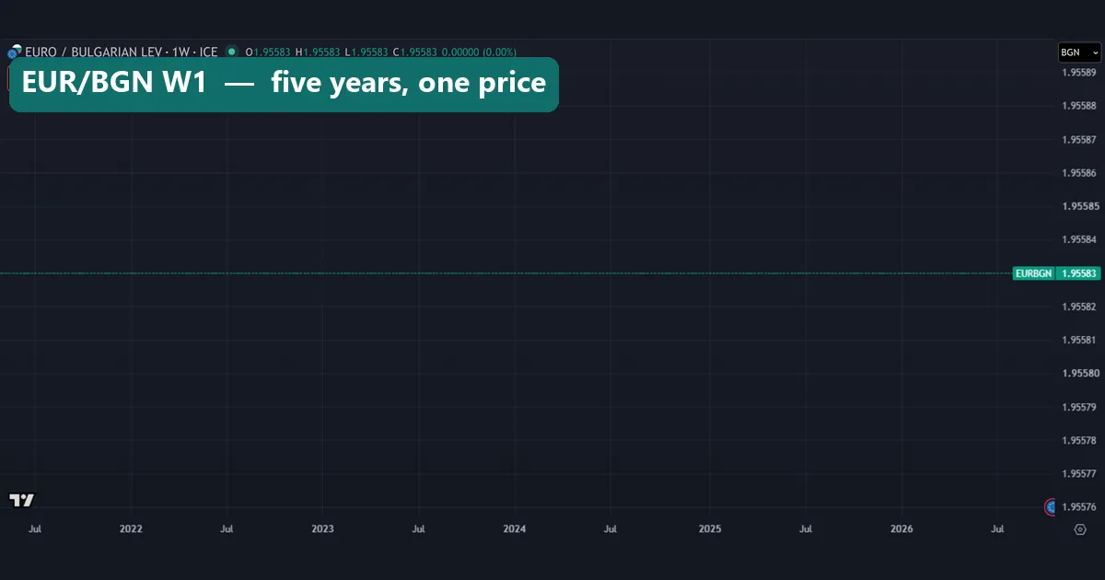The image size is (1105, 580).
Task: Open the BGN currency dropdown
Action: 1079,52
